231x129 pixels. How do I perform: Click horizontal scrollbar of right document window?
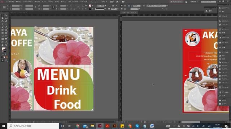pos(191,122)
